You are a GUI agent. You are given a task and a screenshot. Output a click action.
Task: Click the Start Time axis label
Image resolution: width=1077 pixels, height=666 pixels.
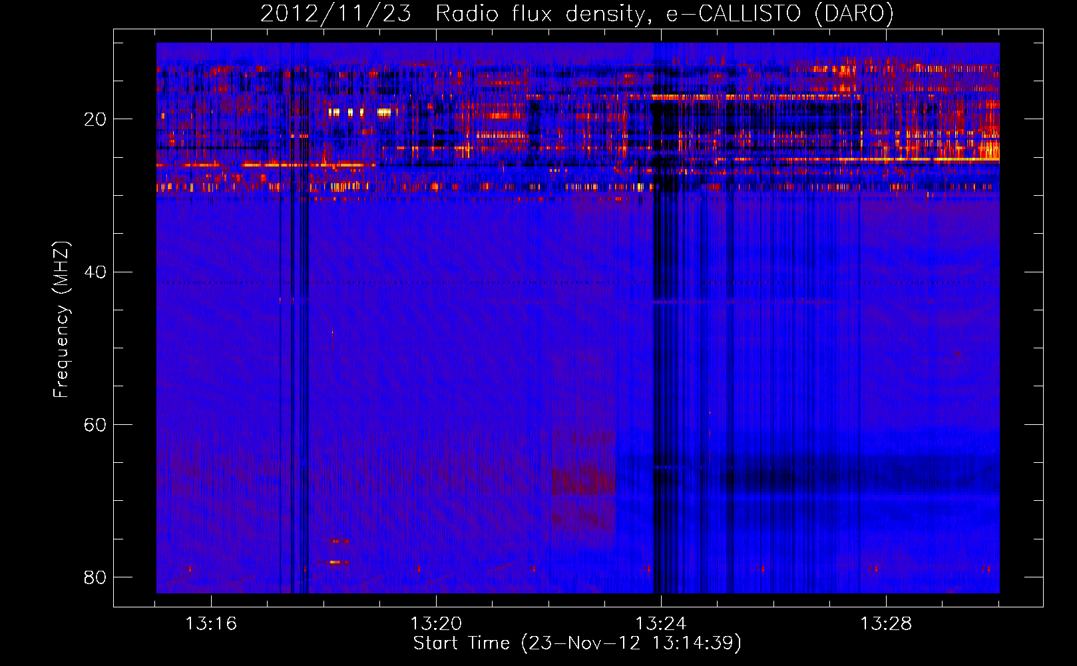click(577, 643)
